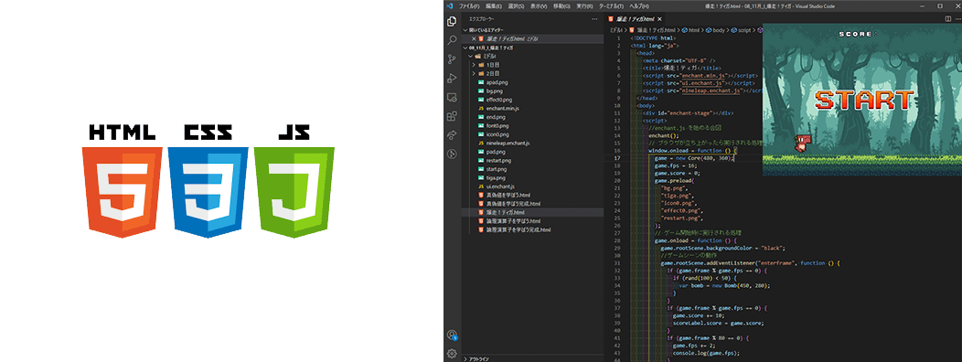Open the Source Control view
962x362 pixels.
click(x=452, y=59)
